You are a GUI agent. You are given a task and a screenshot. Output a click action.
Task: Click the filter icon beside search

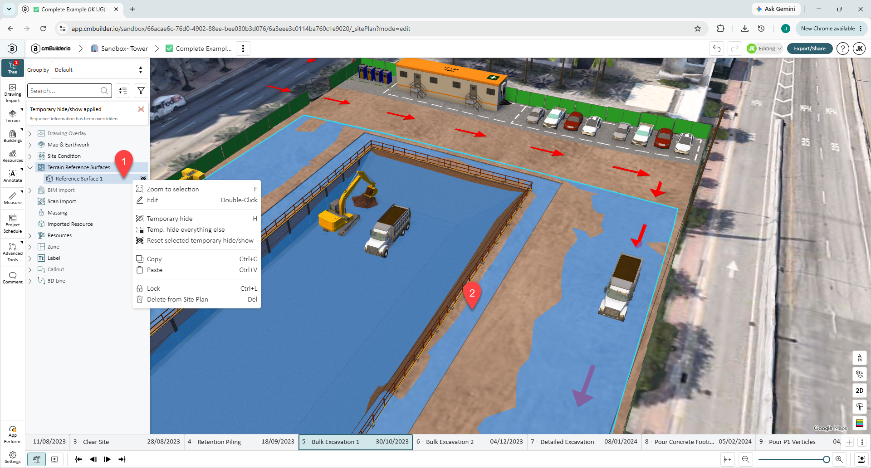pyautogui.click(x=141, y=91)
